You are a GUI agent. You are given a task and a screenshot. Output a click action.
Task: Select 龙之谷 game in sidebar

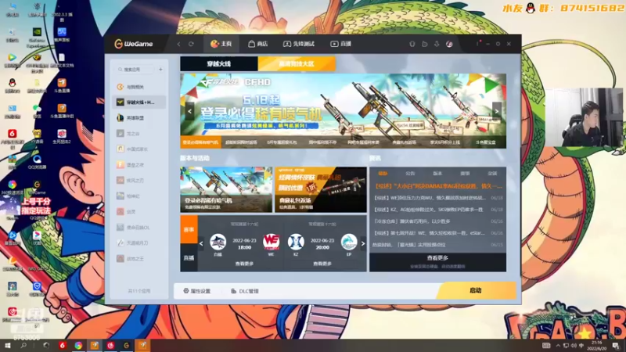point(139,133)
